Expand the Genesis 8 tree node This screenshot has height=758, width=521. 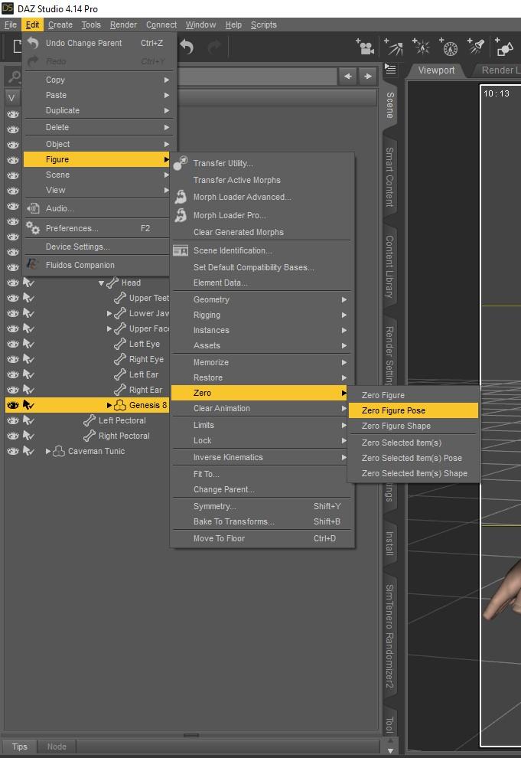(x=109, y=405)
